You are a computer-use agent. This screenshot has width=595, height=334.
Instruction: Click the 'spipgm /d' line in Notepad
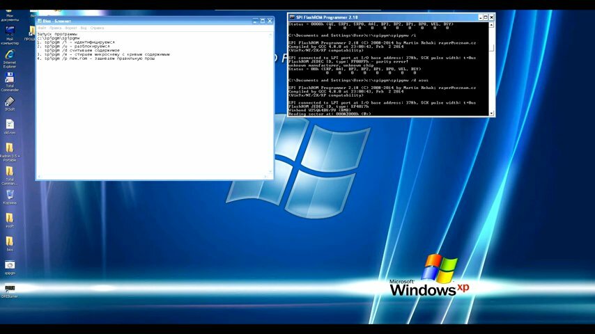82,50
